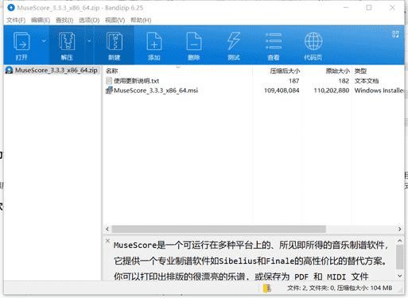Expand the Extract button dropdown arrow

[89, 41]
